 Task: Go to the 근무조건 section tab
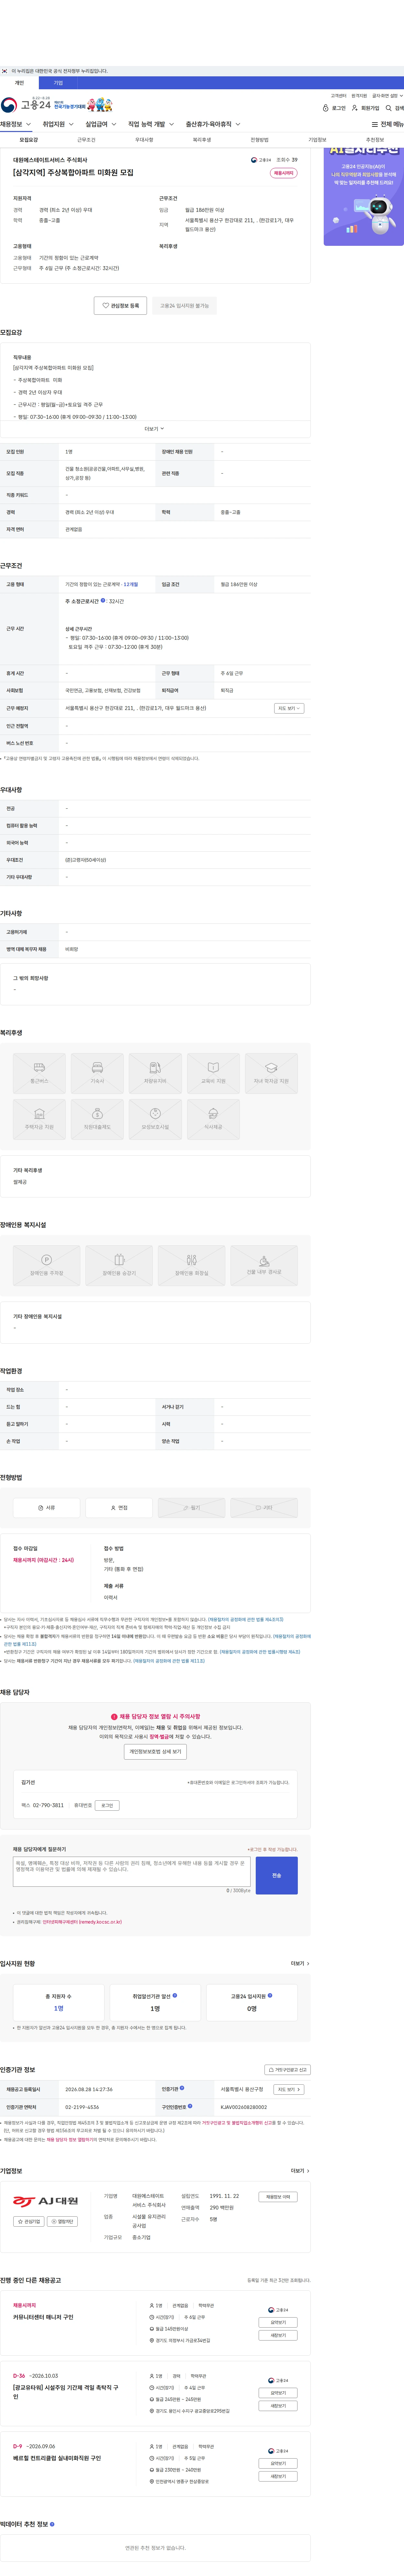[x=87, y=140]
